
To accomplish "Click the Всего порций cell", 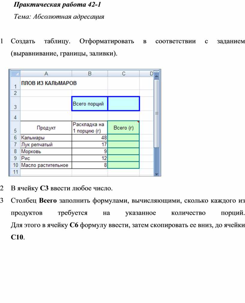I will pyautogui.click(x=89, y=104).
